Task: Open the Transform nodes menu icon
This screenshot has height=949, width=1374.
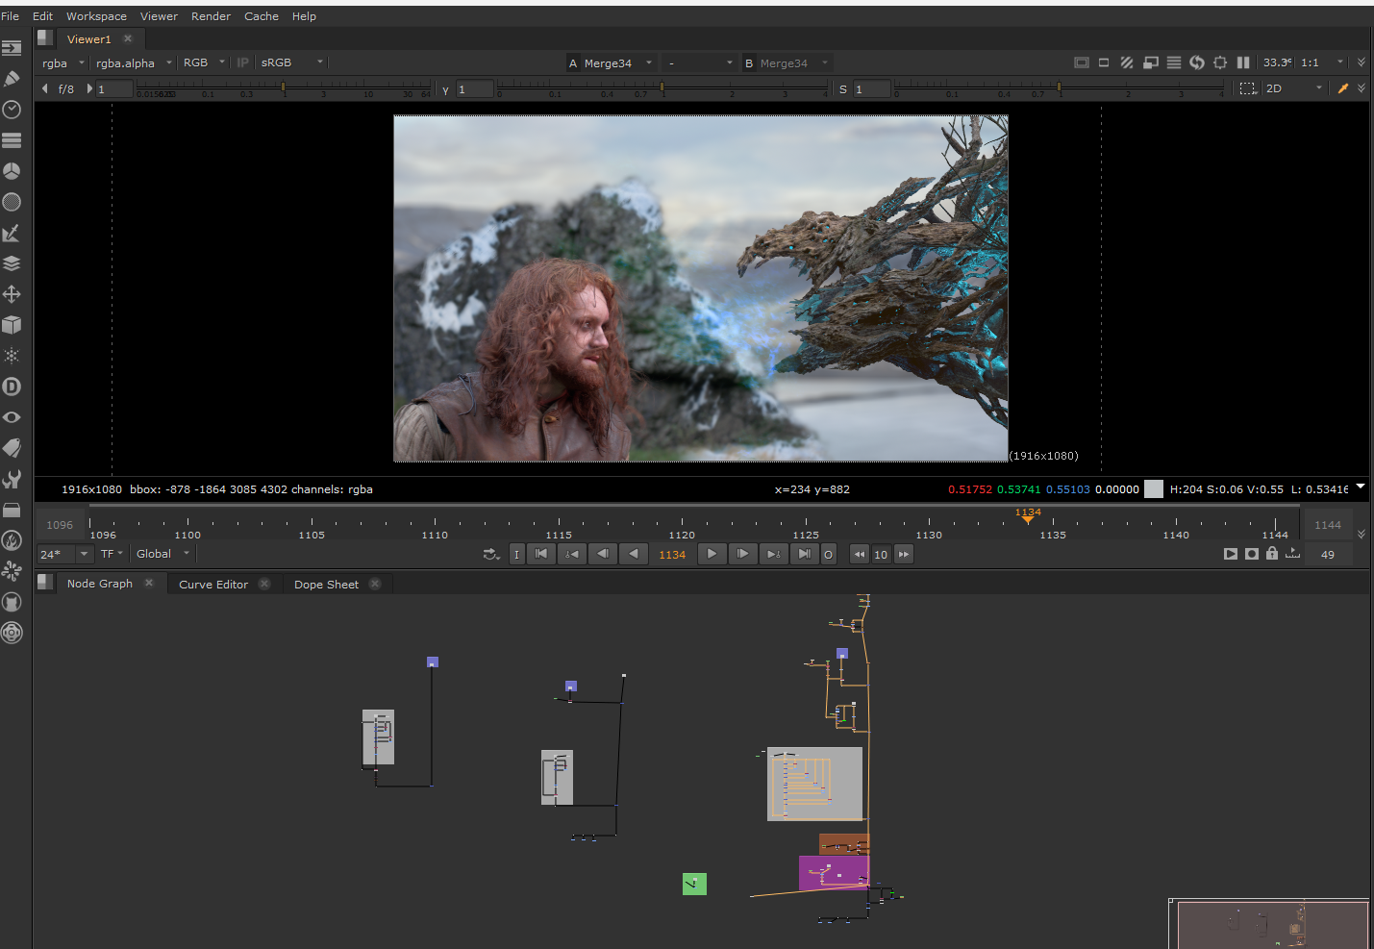Action: pyautogui.click(x=12, y=294)
